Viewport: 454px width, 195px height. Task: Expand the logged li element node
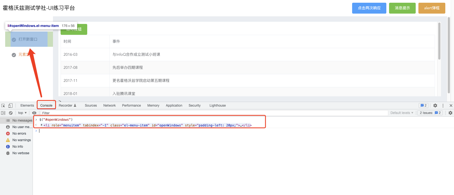pos(42,125)
